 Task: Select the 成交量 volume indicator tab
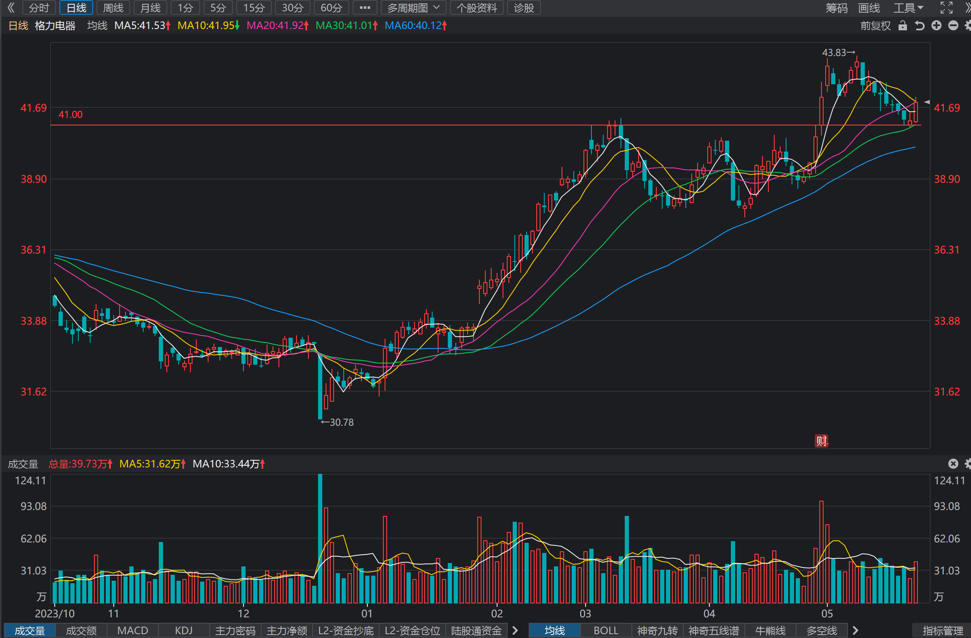30,630
